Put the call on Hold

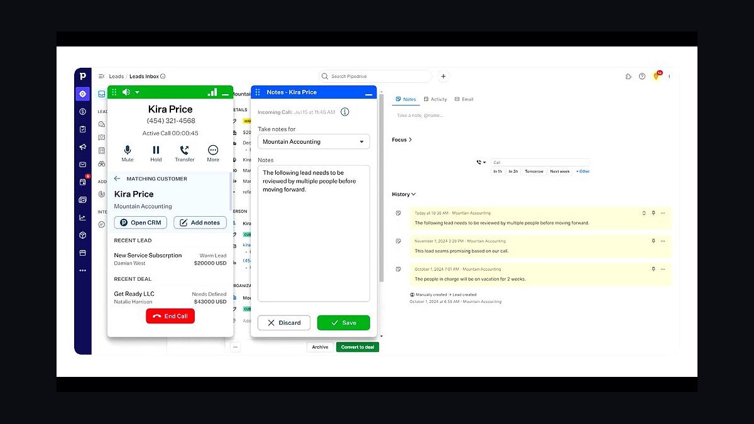[x=156, y=153]
